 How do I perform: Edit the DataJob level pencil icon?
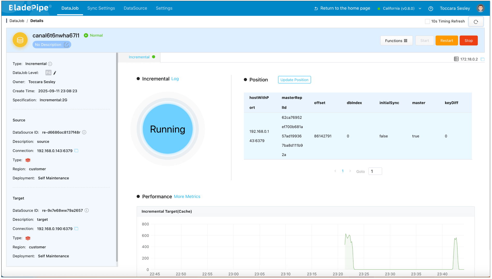click(55, 73)
